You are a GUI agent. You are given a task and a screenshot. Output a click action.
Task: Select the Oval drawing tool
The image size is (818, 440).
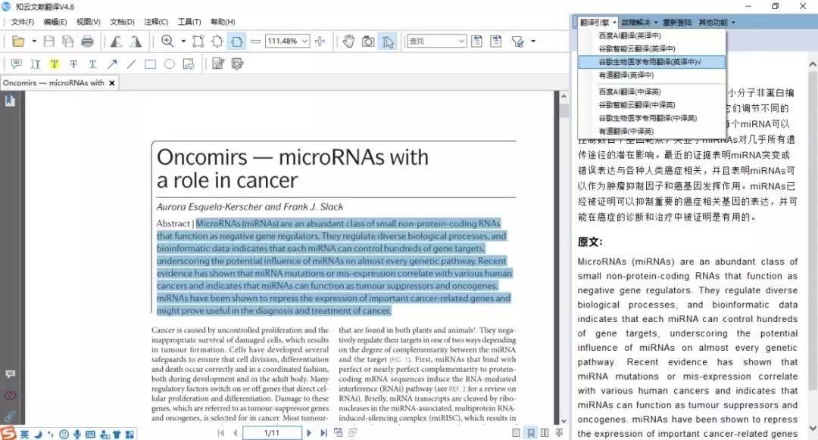(170, 64)
